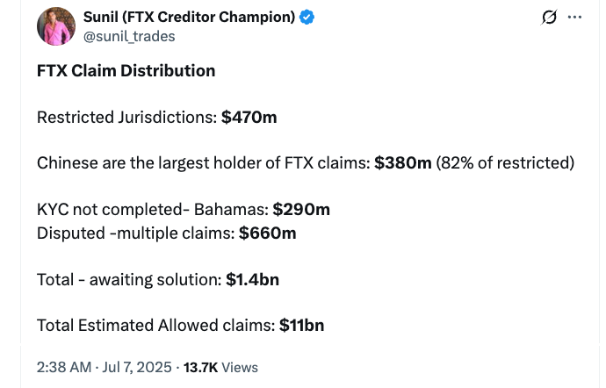Click the $1.4bn awaiting solution total
The width and height of the screenshot is (606, 388).
(252, 279)
